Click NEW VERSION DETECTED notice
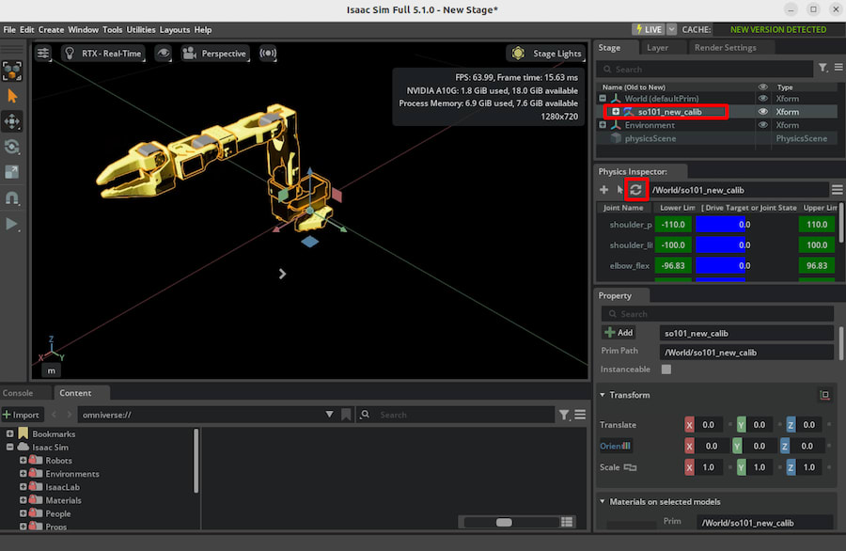This screenshot has height=551, width=846. [x=777, y=30]
